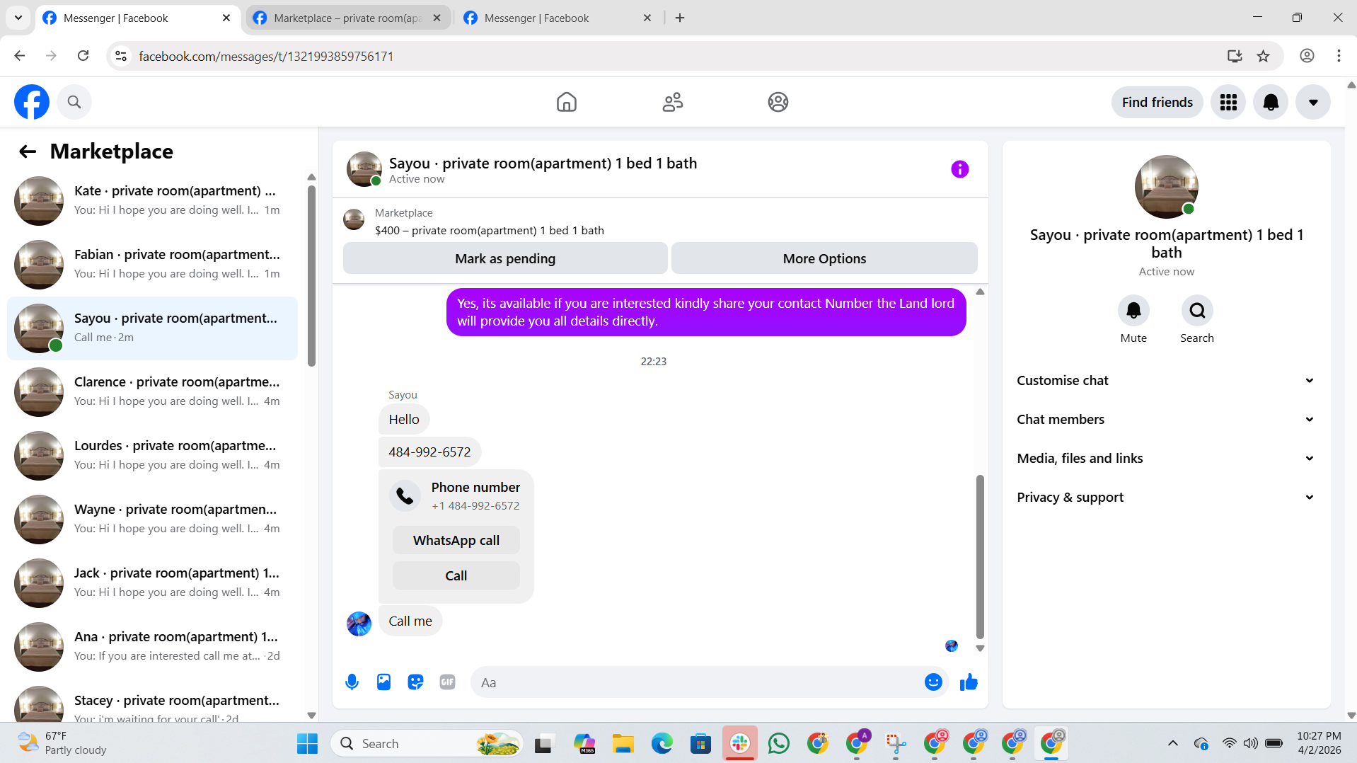Screen dimensions: 1357x763
Task: Open More Options for the listing
Action: click(824, 258)
